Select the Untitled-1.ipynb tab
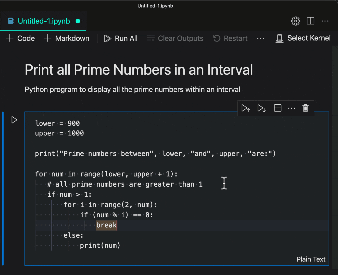Screen dimensions: 338x275 [x=43, y=21]
